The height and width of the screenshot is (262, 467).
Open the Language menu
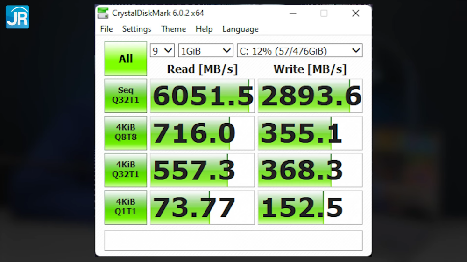pos(241,29)
